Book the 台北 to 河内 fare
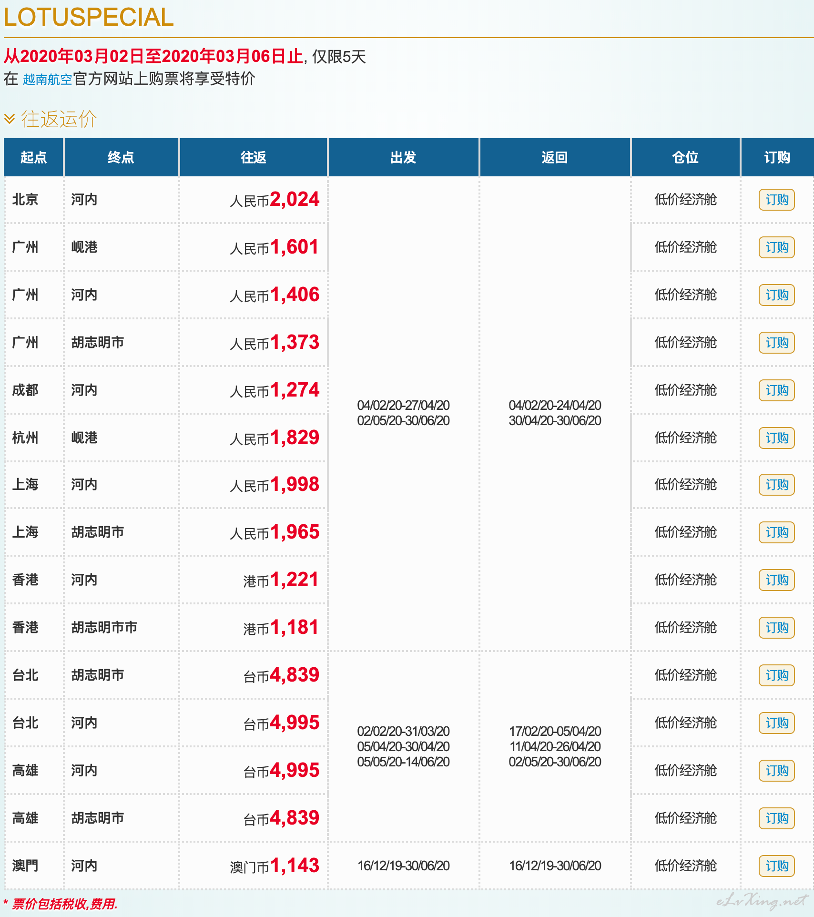Viewport: 814px width, 917px height. (x=776, y=723)
